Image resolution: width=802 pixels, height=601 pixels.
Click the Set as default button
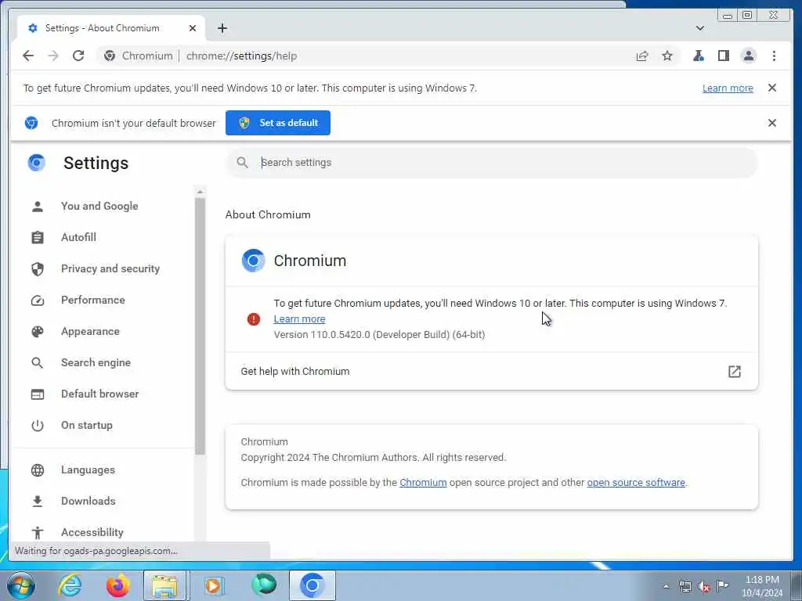[278, 123]
